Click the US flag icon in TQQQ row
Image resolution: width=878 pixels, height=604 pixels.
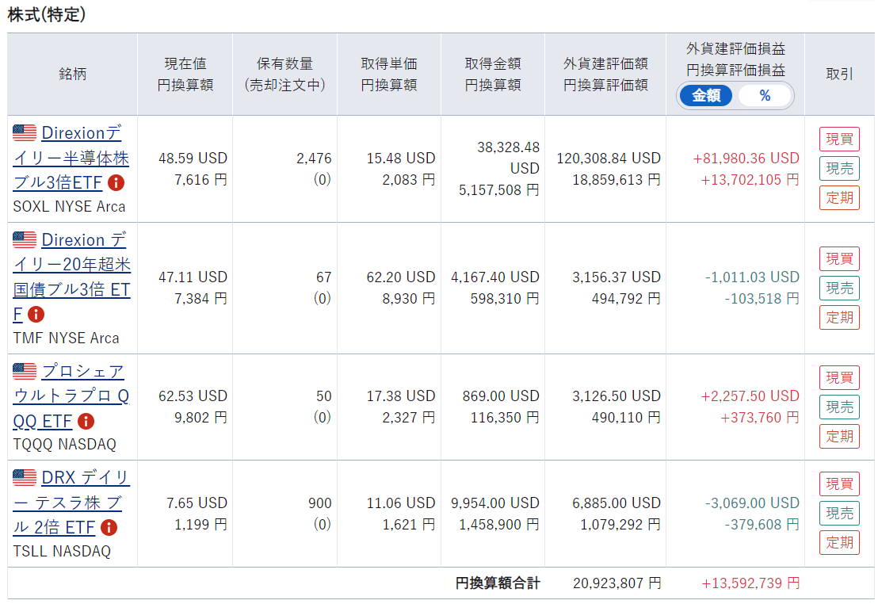25,371
